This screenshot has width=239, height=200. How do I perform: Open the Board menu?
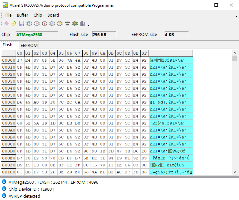53,15
